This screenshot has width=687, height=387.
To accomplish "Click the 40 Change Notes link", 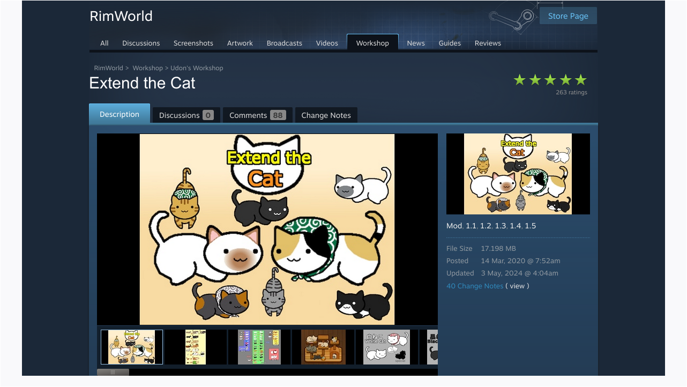I will (x=475, y=286).
